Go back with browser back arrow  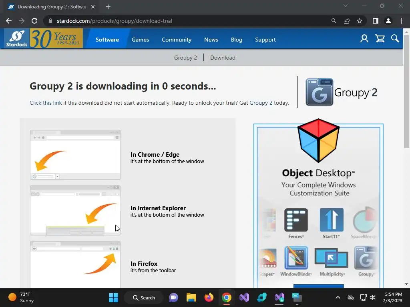pos(9,21)
